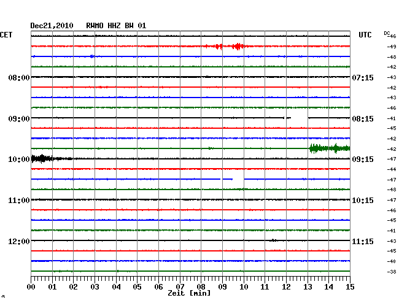Select the 11:00 CET time label

[x=19, y=201]
